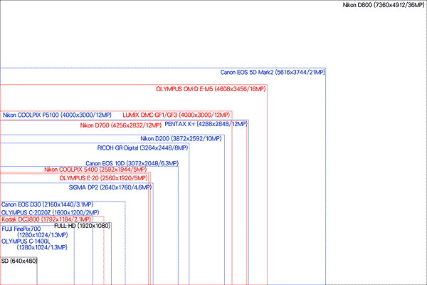Click the Canon EOS 10D label
Screen dimensions: 427x285
[x=132, y=163]
